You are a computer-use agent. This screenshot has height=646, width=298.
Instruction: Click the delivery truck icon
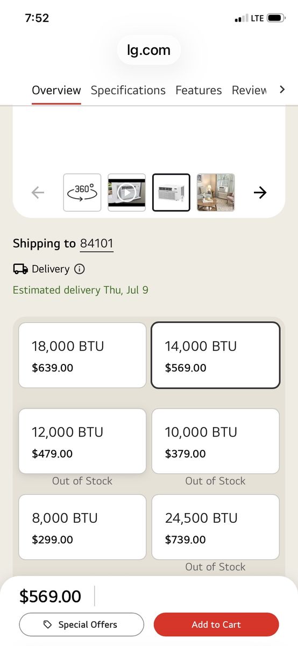click(20, 269)
